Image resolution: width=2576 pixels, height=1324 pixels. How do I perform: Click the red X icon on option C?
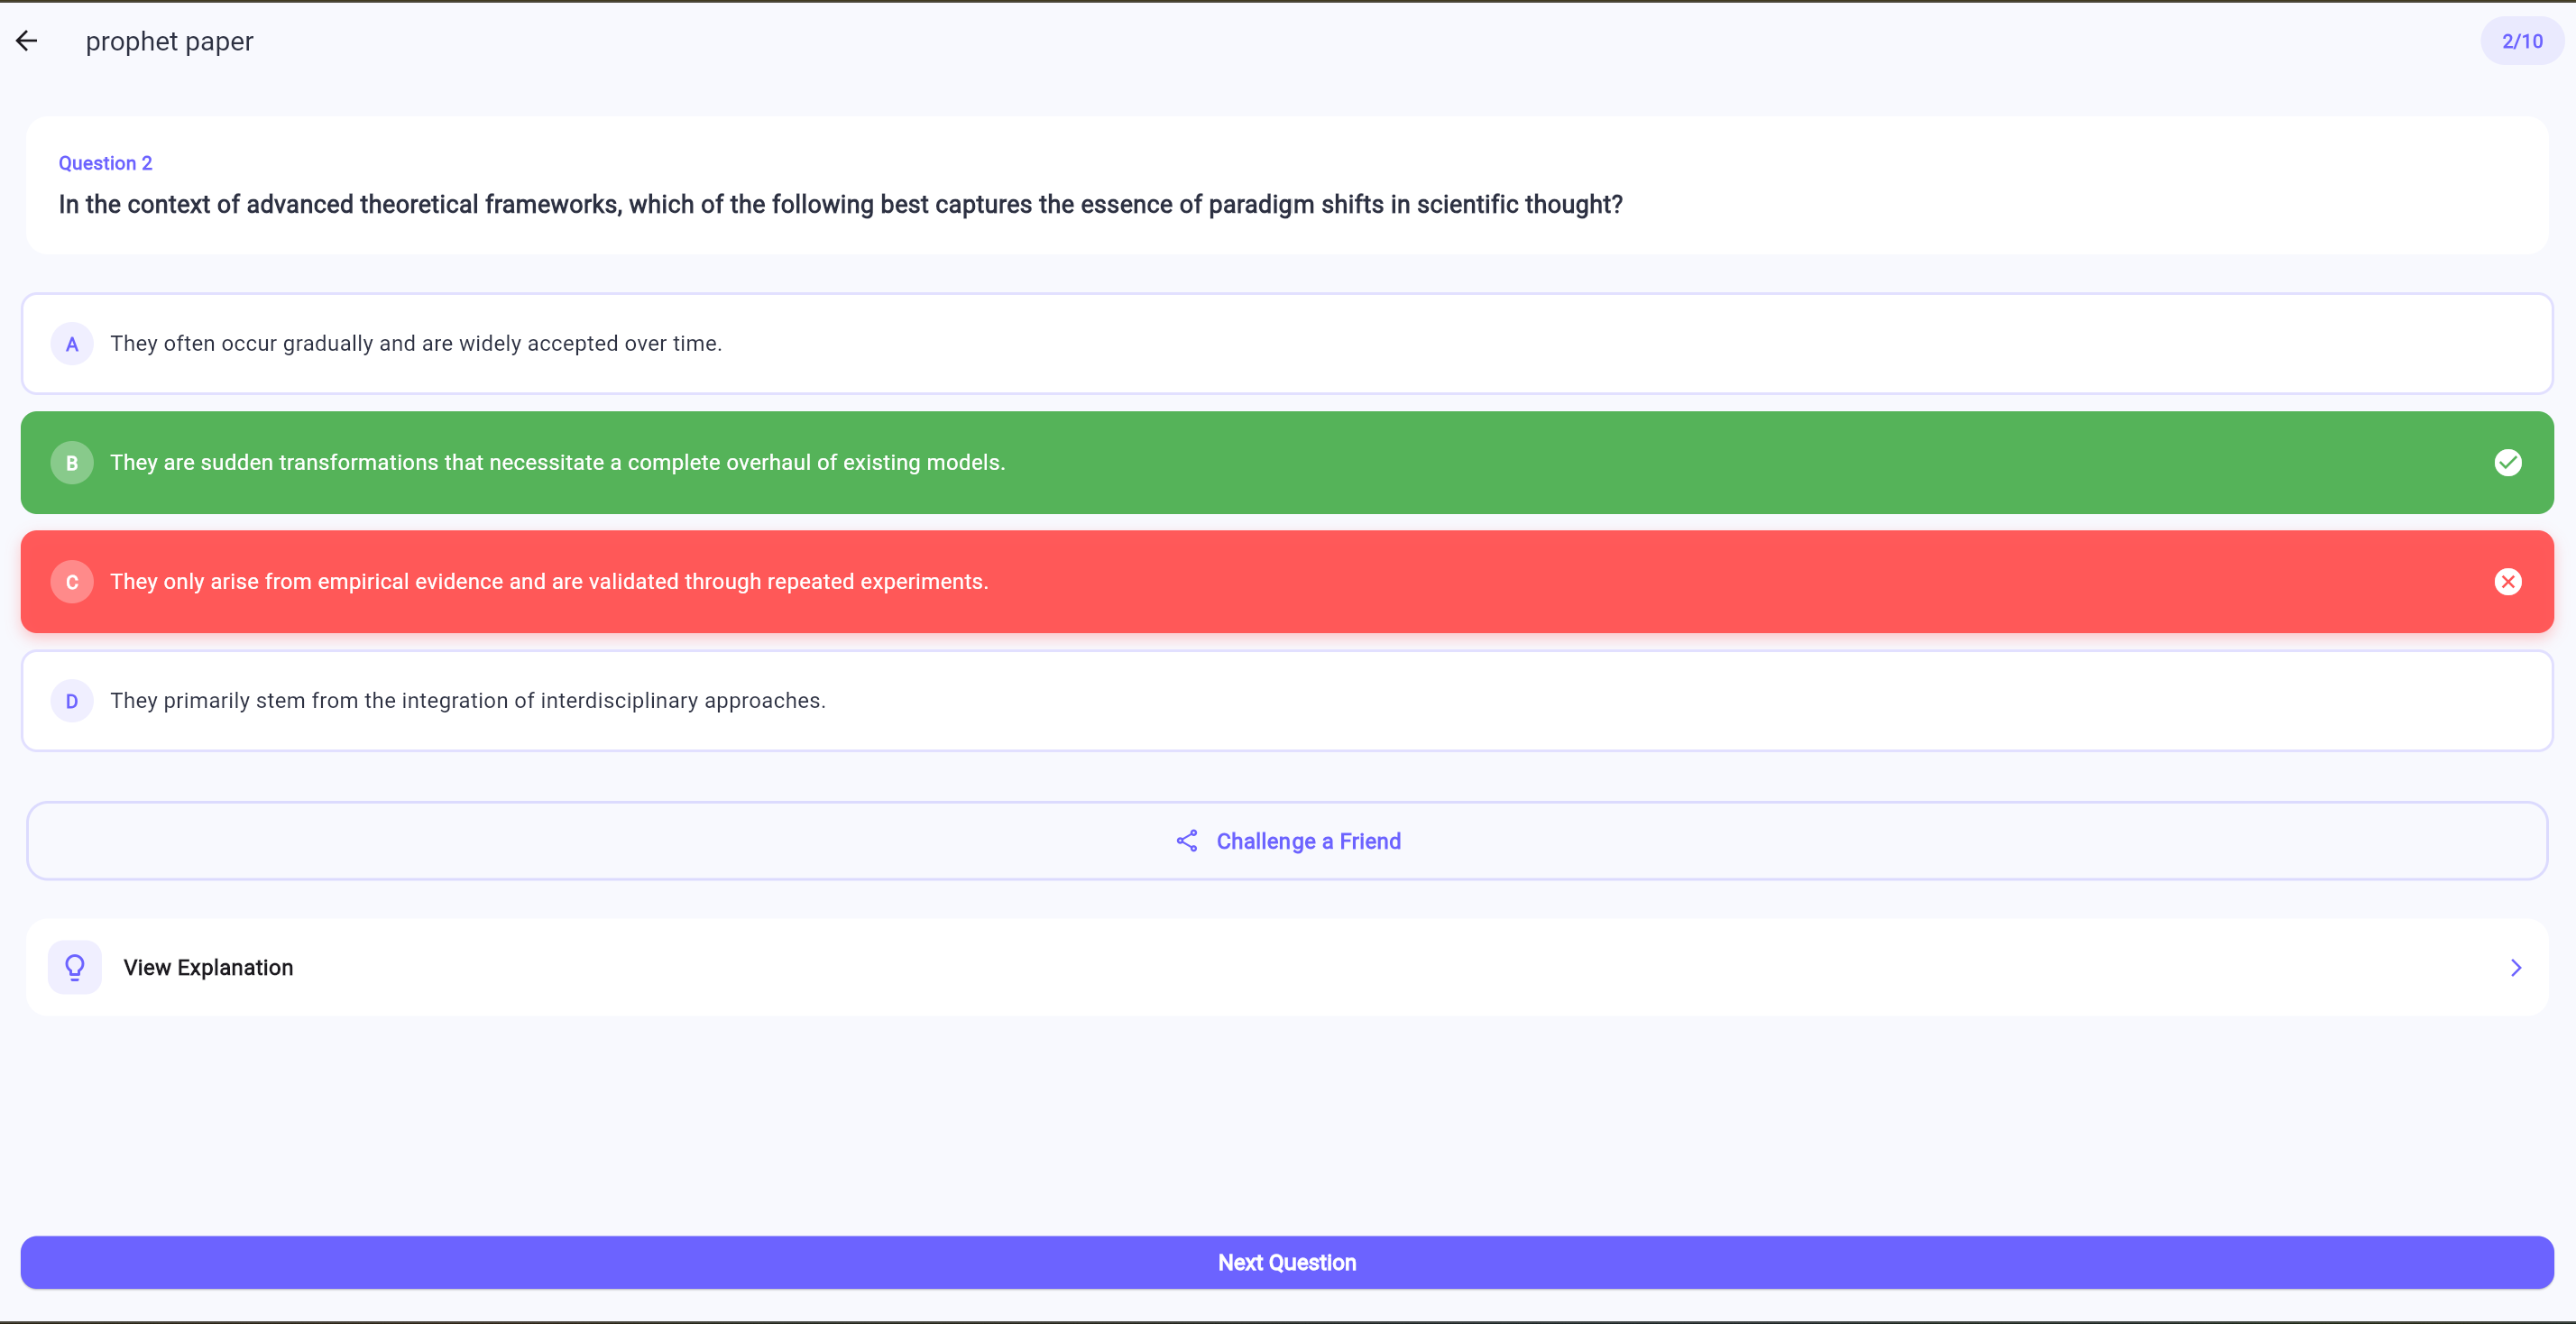[2507, 582]
